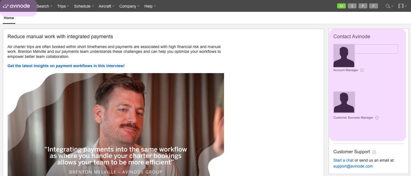411x176 pixels.
Task: Click the 'Reduce manual work with integrated payments' heading
Action: 60,37
